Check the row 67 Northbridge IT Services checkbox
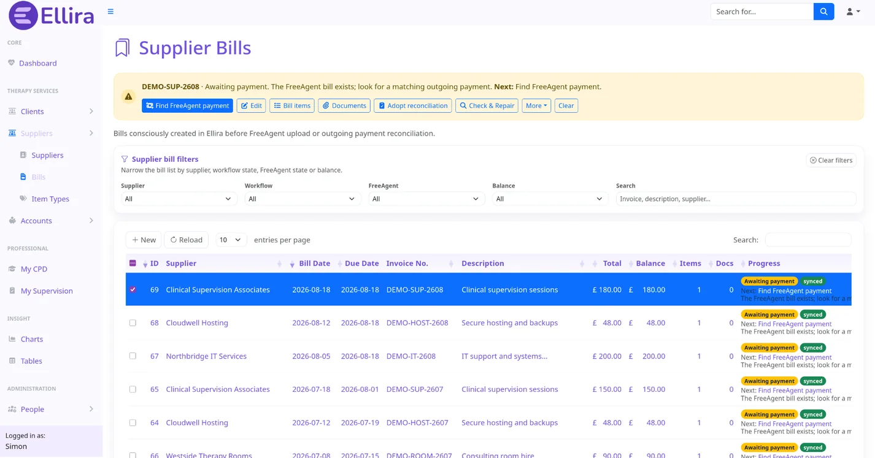 133,356
